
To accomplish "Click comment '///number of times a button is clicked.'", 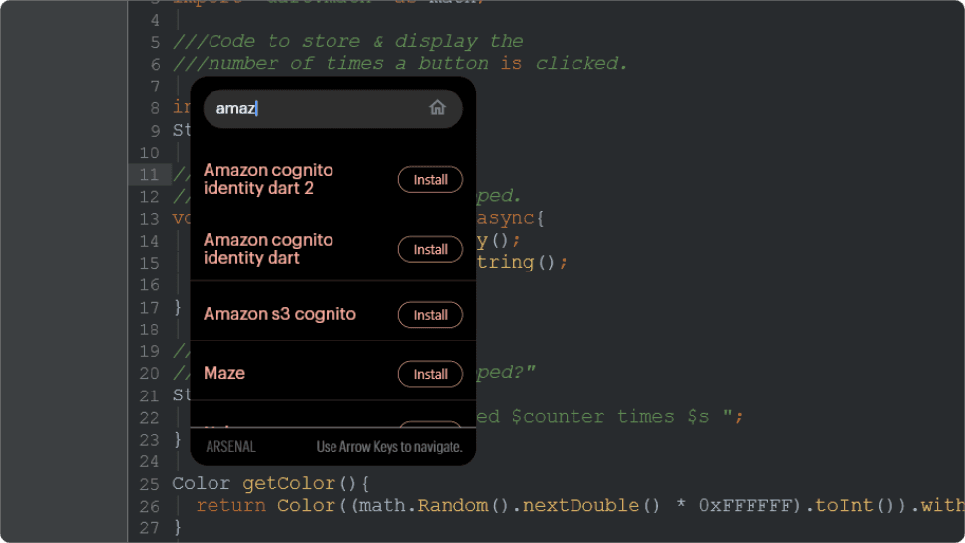I will [x=400, y=63].
